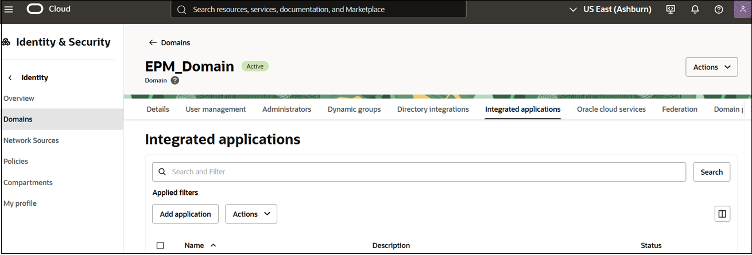Image resolution: width=752 pixels, height=255 pixels.
Task: Open the help question mark menu
Action: (x=719, y=9)
